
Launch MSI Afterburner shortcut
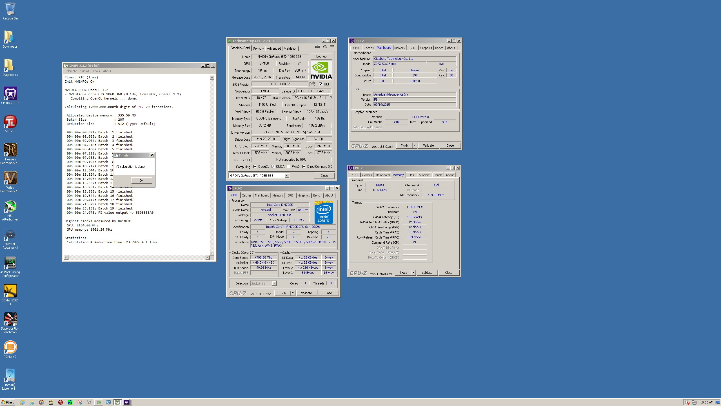click(10, 210)
